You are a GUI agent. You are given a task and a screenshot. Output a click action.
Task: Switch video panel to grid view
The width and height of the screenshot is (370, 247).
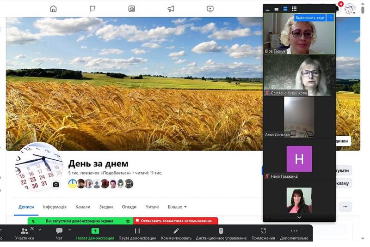point(294,9)
